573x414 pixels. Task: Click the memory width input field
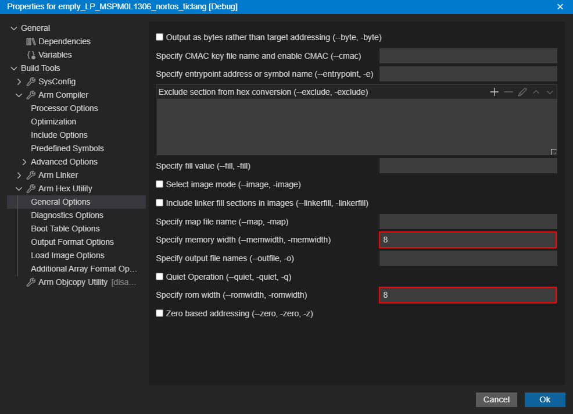tap(467, 240)
